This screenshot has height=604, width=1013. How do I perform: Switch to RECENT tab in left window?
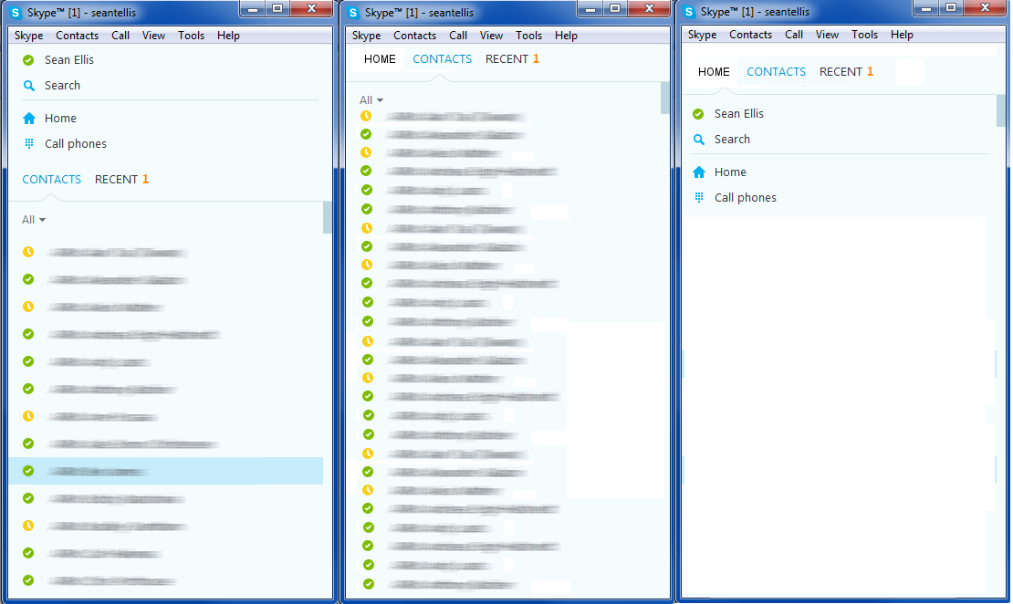click(121, 180)
